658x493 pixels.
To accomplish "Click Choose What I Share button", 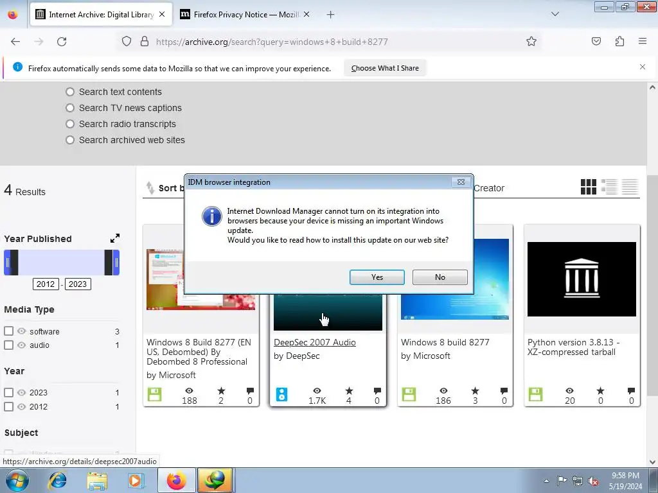I will click(385, 68).
